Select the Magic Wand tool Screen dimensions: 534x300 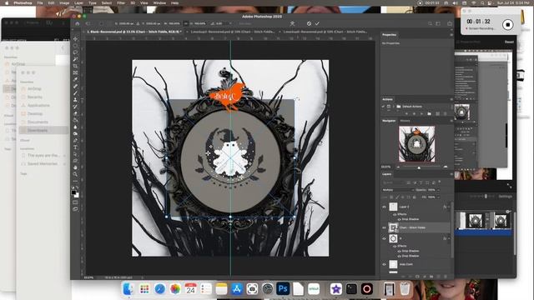pos(75,59)
